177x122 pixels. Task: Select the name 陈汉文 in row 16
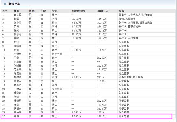(x=18, y=74)
